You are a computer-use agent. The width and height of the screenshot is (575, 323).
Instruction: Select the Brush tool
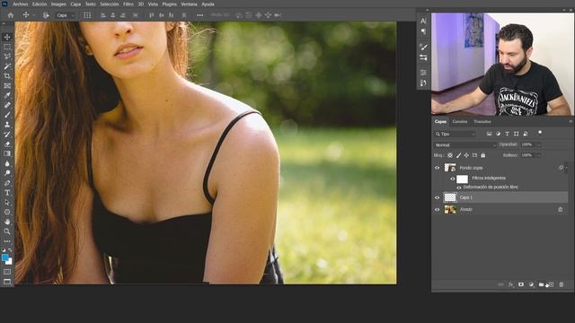7,115
